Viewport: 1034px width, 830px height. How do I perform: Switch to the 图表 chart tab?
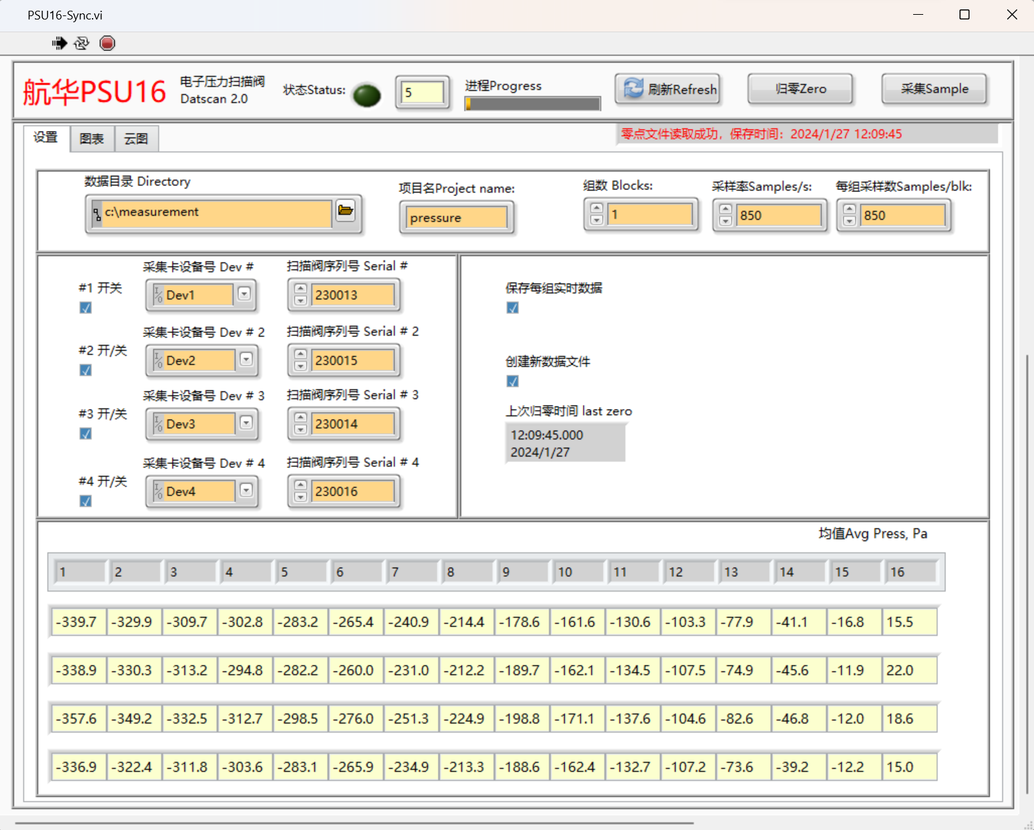point(92,139)
